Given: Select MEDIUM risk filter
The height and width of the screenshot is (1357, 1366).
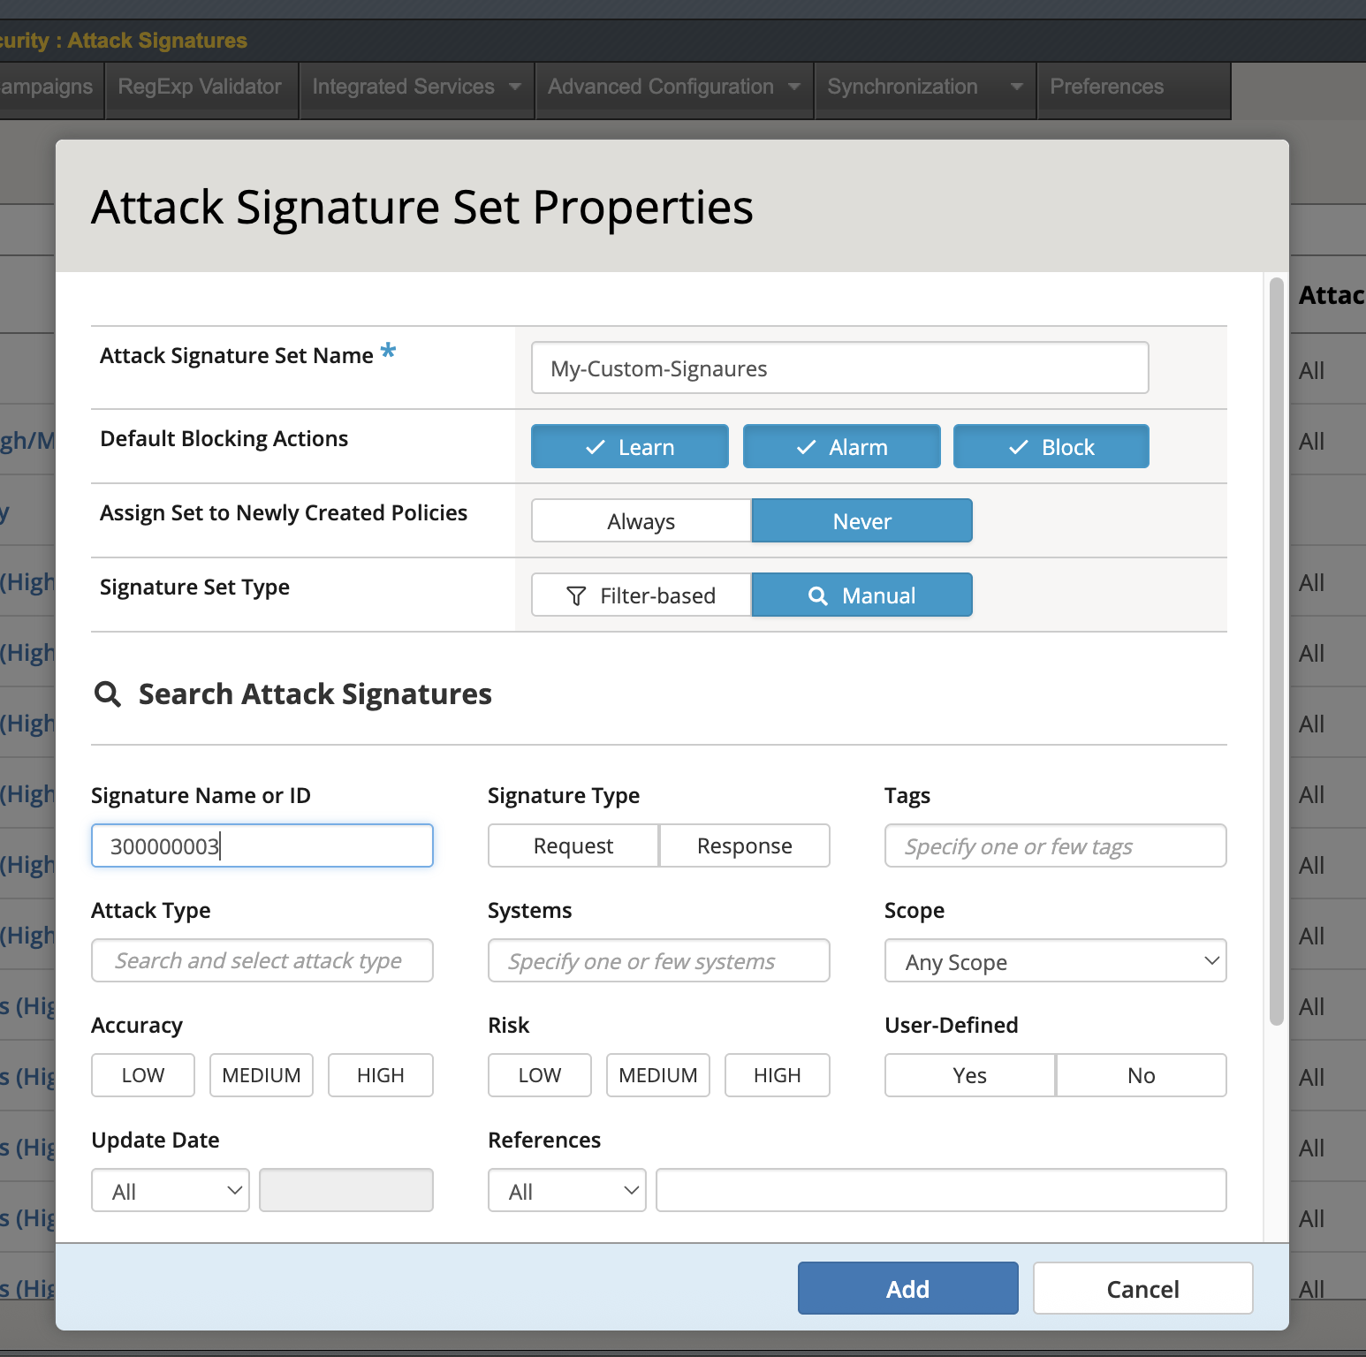Looking at the screenshot, I should click(658, 1075).
